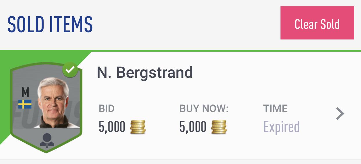Click the Expired status text
This screenshot has height=164, width=361.
[281, 127]
